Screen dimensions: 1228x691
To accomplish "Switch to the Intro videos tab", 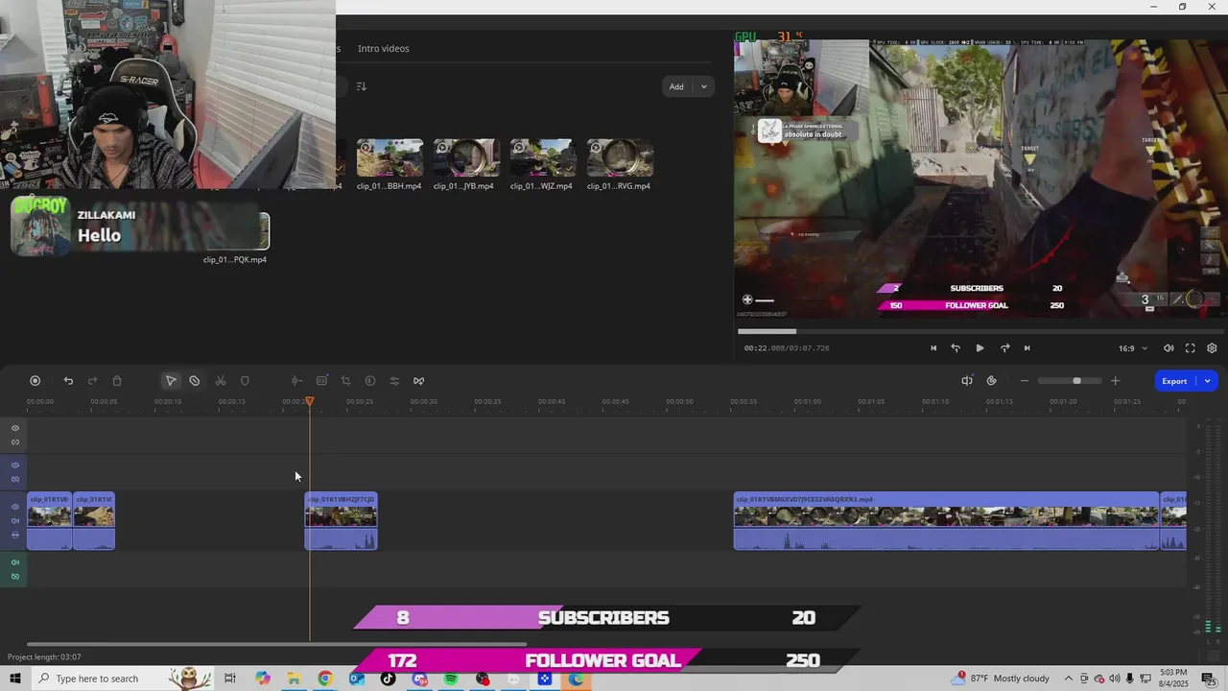I will coord(384,48).
